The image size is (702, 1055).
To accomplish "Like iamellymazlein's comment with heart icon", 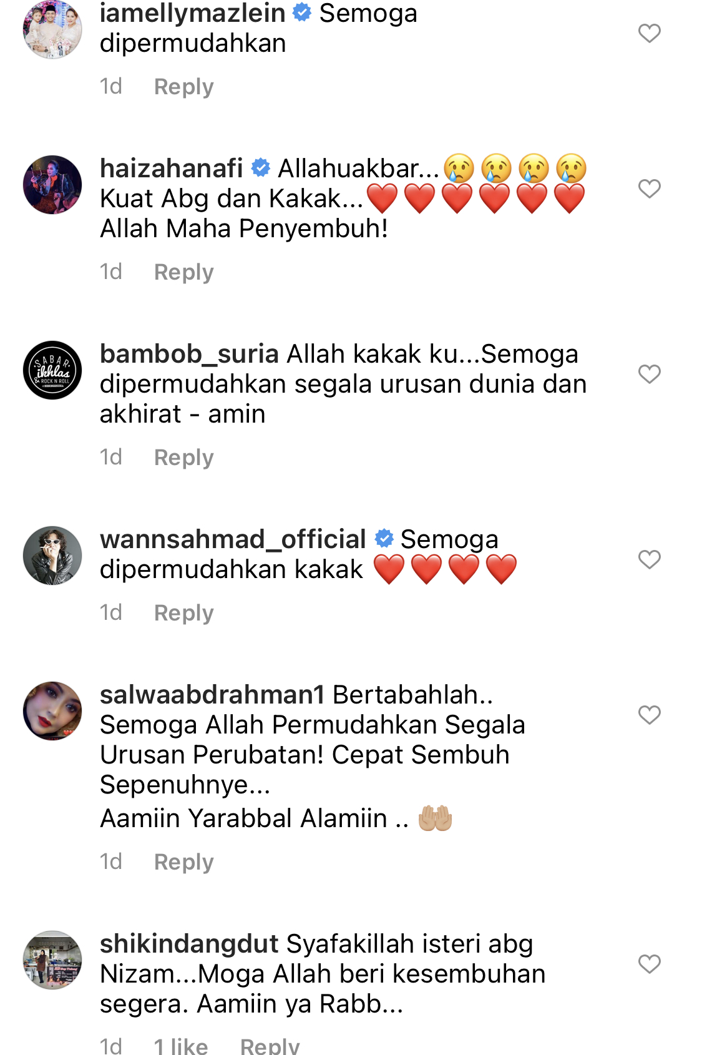I will [x=649, y=33].
